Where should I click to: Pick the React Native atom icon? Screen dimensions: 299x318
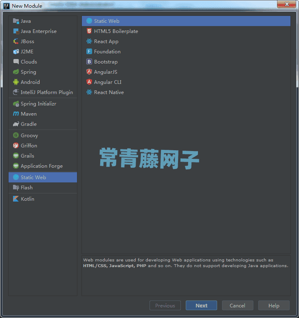89,92
